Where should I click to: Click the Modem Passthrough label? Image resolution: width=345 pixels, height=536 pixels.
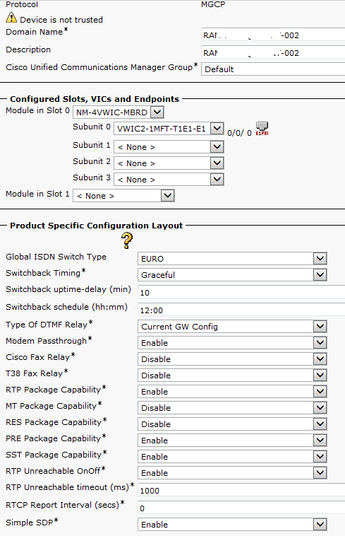pyautogui.click(x=47, y=341)
